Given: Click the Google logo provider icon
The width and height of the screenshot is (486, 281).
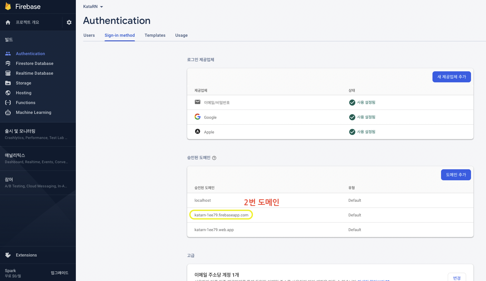Looking at the screenshot, I should coord(198,117).
